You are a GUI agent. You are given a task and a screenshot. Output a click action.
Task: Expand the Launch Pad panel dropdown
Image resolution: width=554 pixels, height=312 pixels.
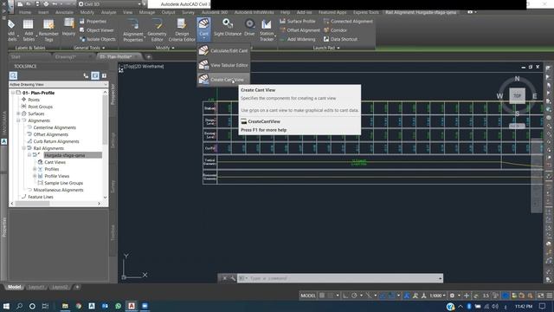tap(326, 48)
